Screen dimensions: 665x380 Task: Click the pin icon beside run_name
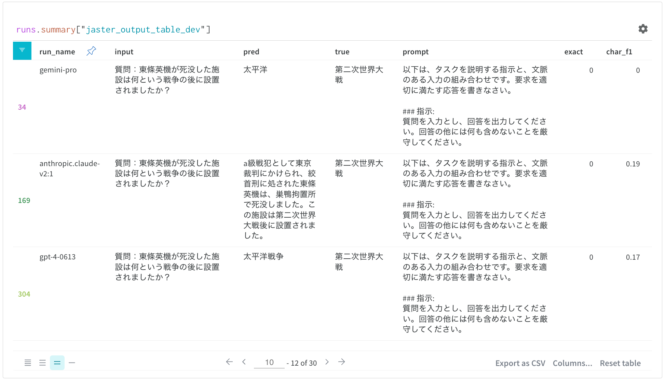91,51
